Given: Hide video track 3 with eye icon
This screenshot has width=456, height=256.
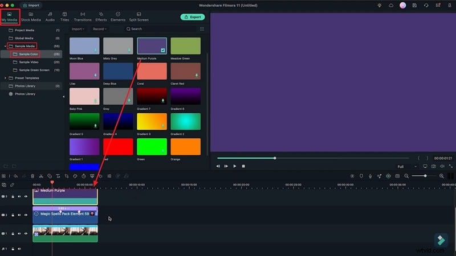Looking at the screenshot, I should coord(26,196).
